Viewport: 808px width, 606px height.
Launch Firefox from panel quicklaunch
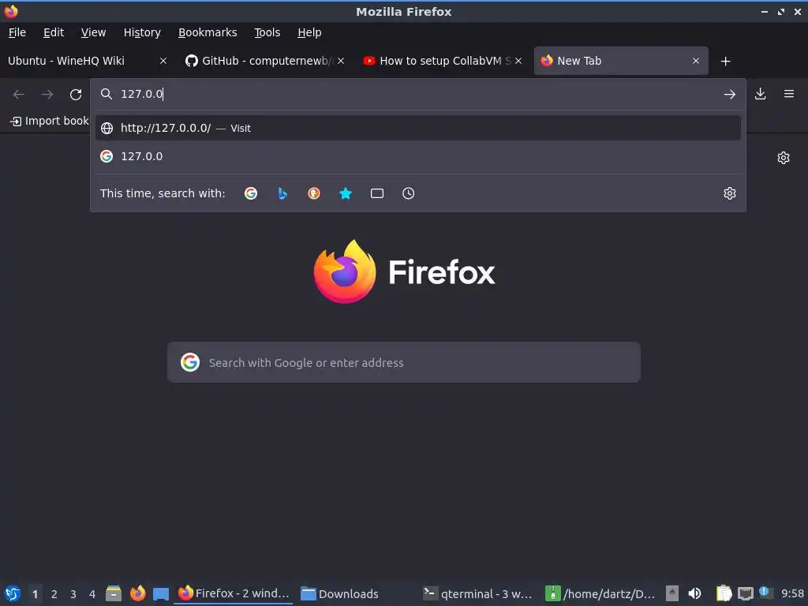click(137, 593)
